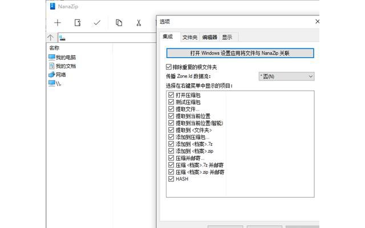The height and width of the screenshot is (228, 365).
Task: Toggle 提取文件... checkbox
Action: 171,109
